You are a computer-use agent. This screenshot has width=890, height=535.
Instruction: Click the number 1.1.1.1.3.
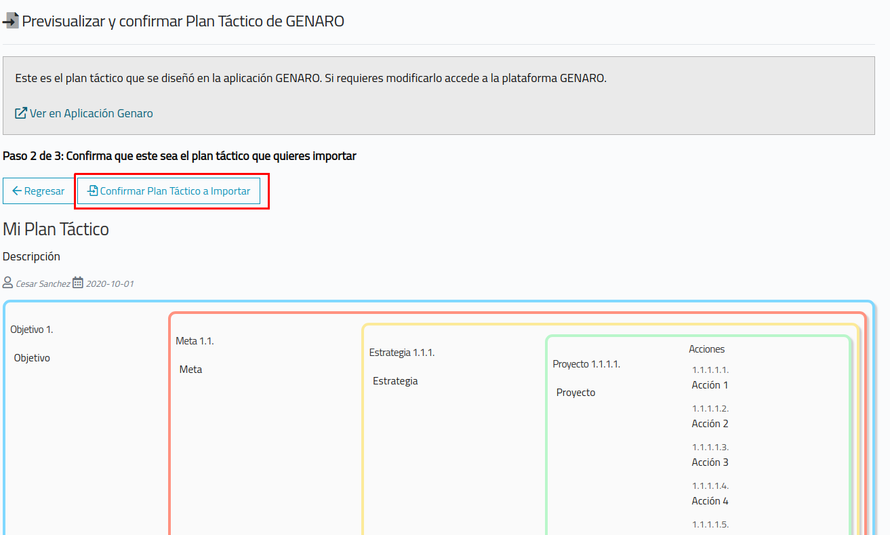coord(710,448)
